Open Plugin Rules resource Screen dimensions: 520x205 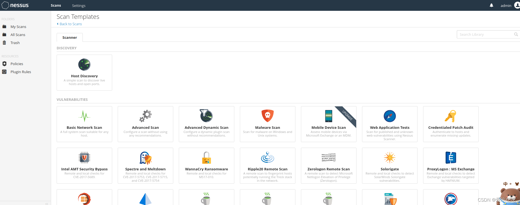tap(21, 72)
